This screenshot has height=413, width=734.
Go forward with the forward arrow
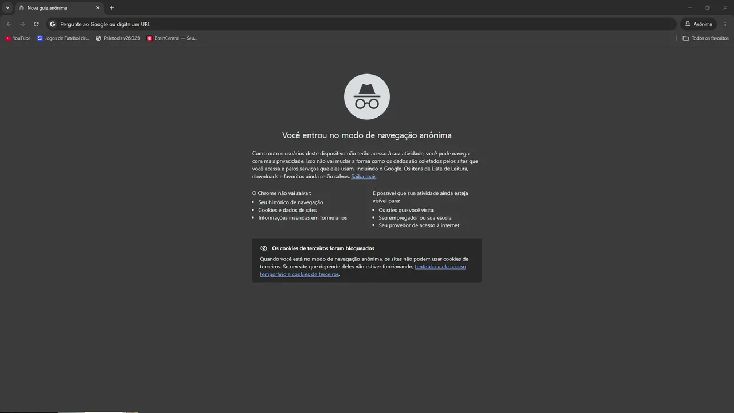coord(22,24)
